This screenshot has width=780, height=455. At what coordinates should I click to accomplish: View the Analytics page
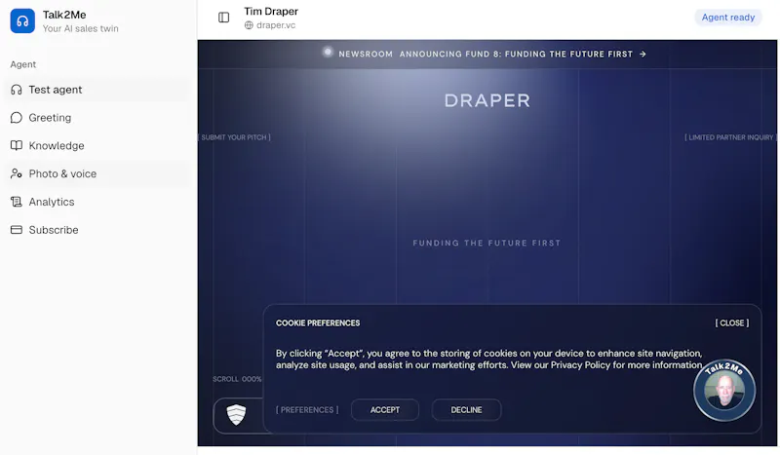pyautogui.click(x=97, y=202)
